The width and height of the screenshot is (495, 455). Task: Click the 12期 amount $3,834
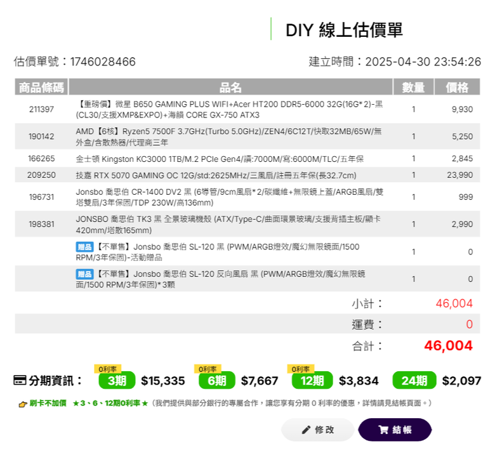[x=359, y=381]
